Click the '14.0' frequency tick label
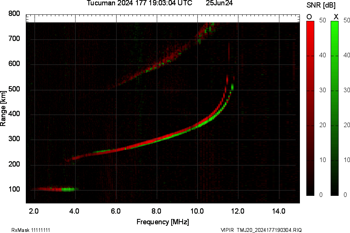 (x=279, y=211)
